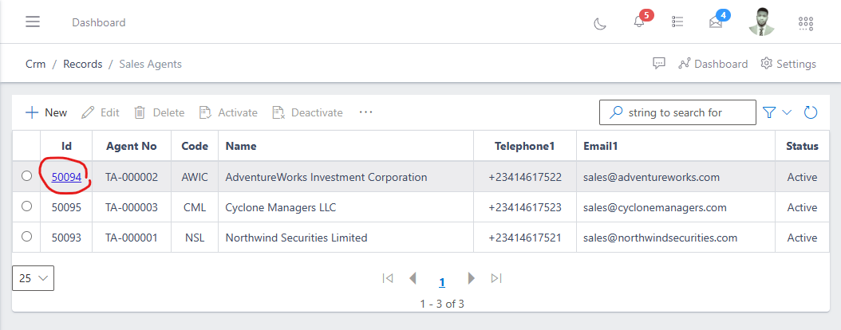
Task: Select Northwind Securities Limited radio button
Action: (26, 237)
